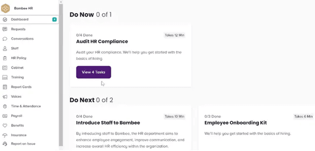This screenshot has height=151, width=315.
Task: Open Training via its sidebar icon
Action: pos(5,78)
